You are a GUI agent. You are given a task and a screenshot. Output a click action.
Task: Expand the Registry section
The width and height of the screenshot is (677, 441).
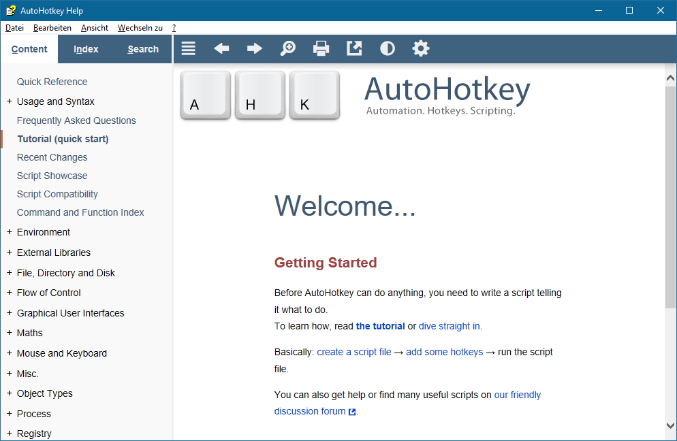9,434
